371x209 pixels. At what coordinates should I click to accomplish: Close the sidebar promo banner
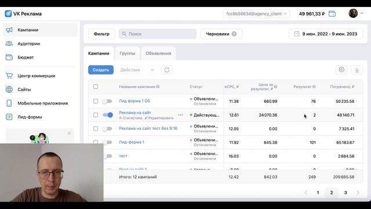69,133
